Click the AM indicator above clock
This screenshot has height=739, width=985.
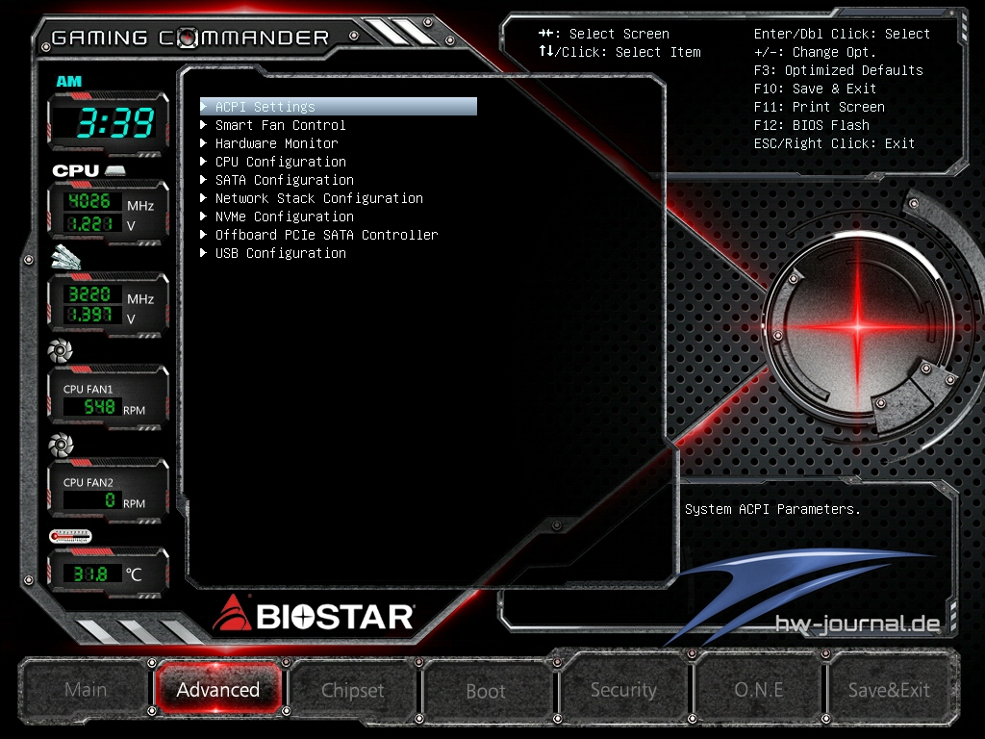click(x=69, y=81)
